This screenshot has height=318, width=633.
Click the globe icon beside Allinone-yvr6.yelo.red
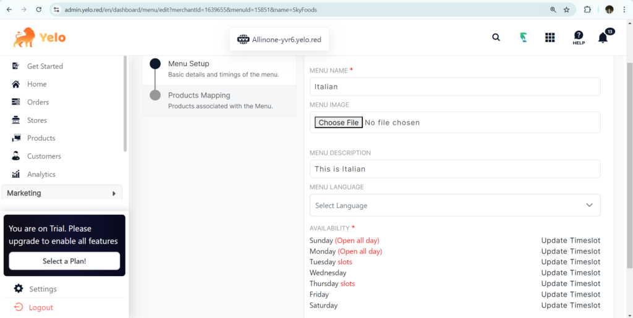pyautogui.click(x=243, y=40)
